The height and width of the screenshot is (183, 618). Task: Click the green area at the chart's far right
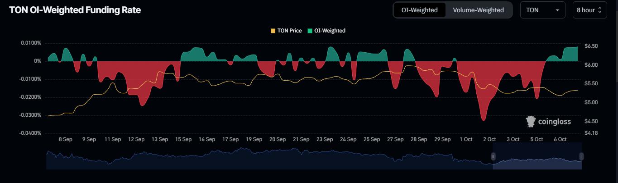(571, 54)
